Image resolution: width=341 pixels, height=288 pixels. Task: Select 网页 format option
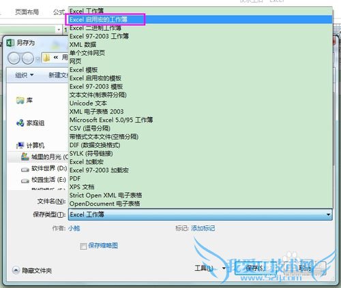coord(201,61)
